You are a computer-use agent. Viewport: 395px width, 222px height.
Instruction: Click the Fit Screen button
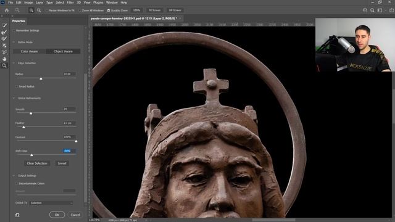pyautogui.click(x=154, y=10)
